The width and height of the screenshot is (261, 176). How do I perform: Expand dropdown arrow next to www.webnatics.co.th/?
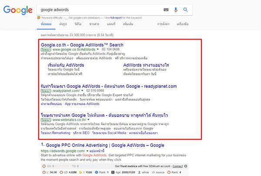(x=89, y=120)
